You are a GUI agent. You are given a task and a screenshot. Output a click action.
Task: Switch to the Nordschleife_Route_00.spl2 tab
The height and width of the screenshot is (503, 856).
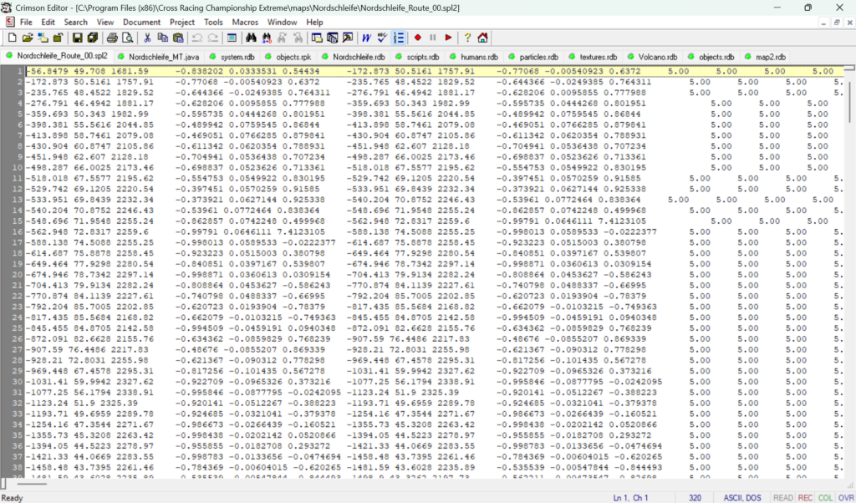[x=57, y=56]
